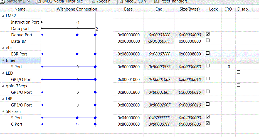Toggle DIP GP I/O Port data bus dot

pos(95,105)
